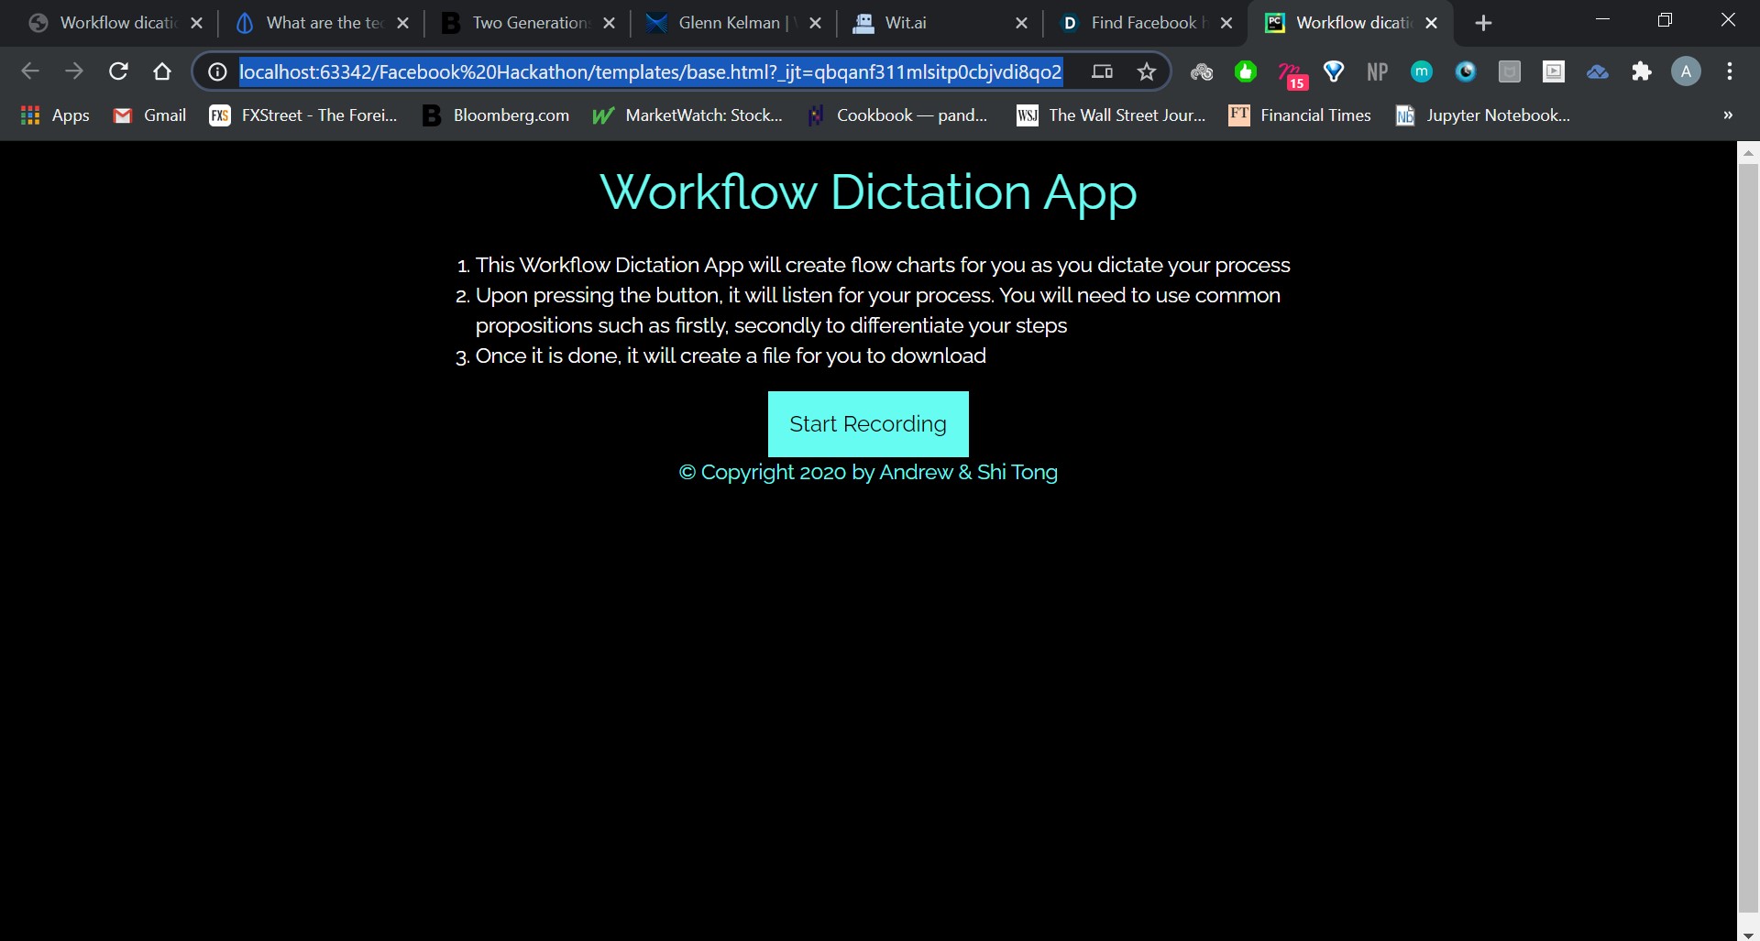Click the green thumbs-up extension icon
Image resolution: width=1760 pixels, height=941 pixels.
(x=1245, y=71)
